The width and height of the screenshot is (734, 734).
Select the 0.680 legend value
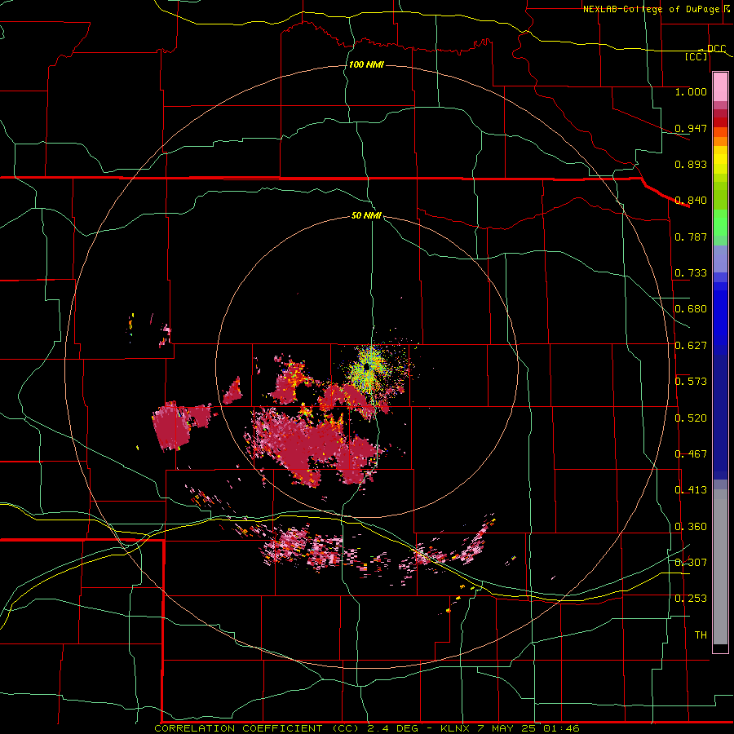pos(691,309)
